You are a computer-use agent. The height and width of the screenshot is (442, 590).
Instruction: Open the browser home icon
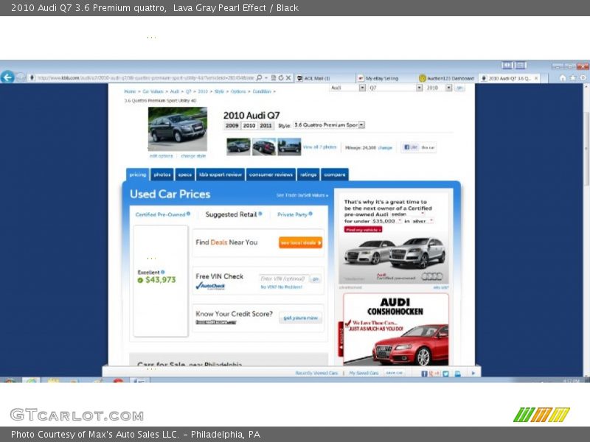tap(563, 78)
